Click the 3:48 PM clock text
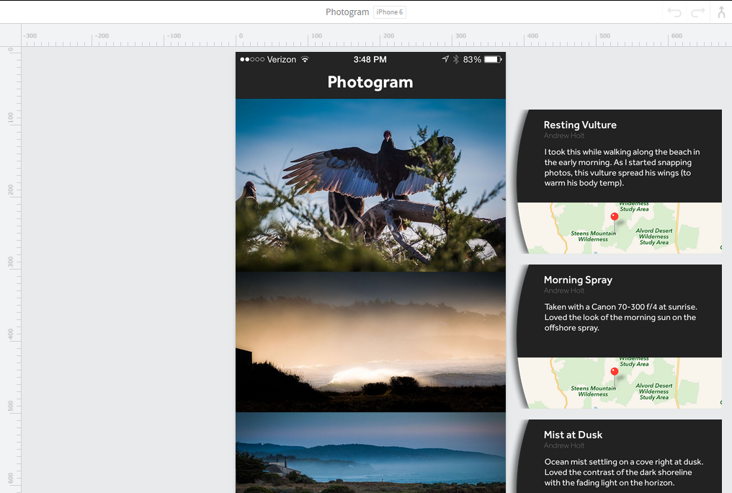 (x=370, y=59)
